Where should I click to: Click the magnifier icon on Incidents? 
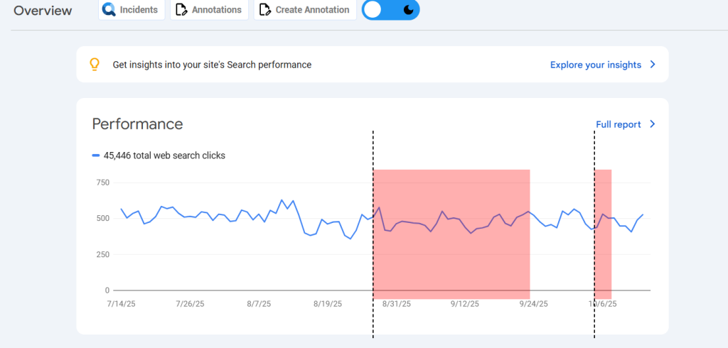pyautogui.click(x=109, y=10)
